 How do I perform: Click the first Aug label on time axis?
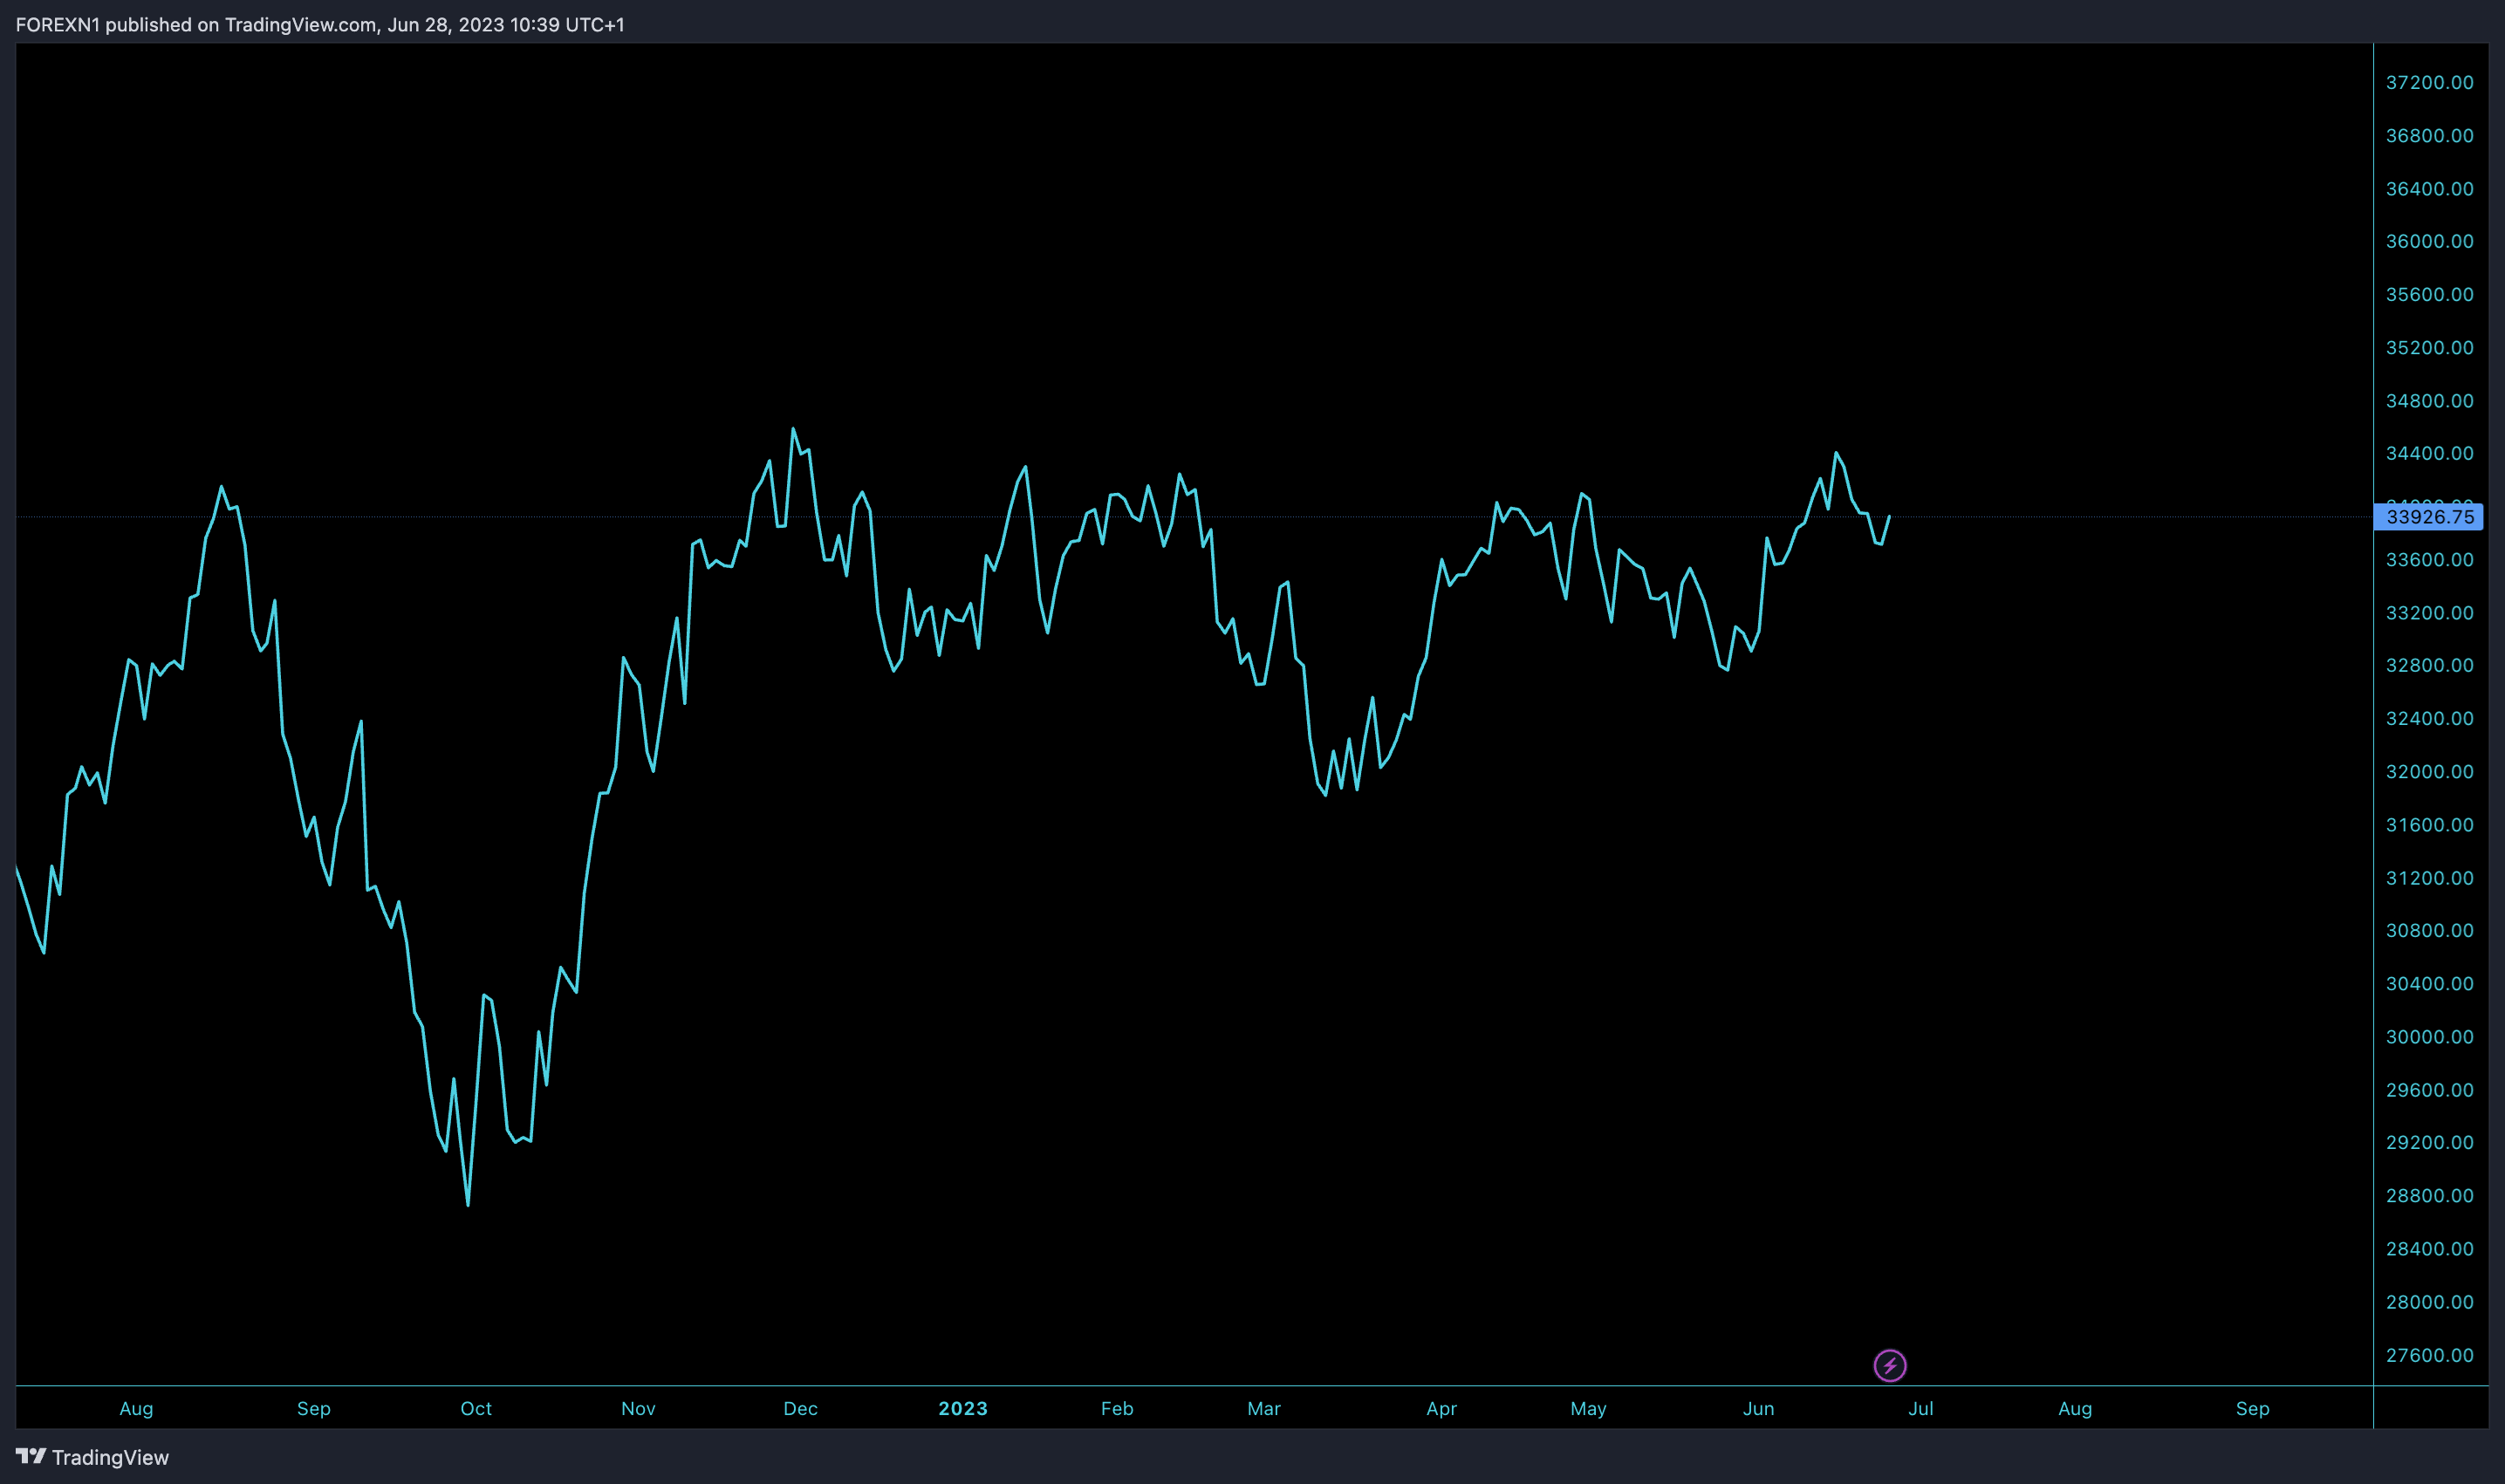[x=136, y=1409]
